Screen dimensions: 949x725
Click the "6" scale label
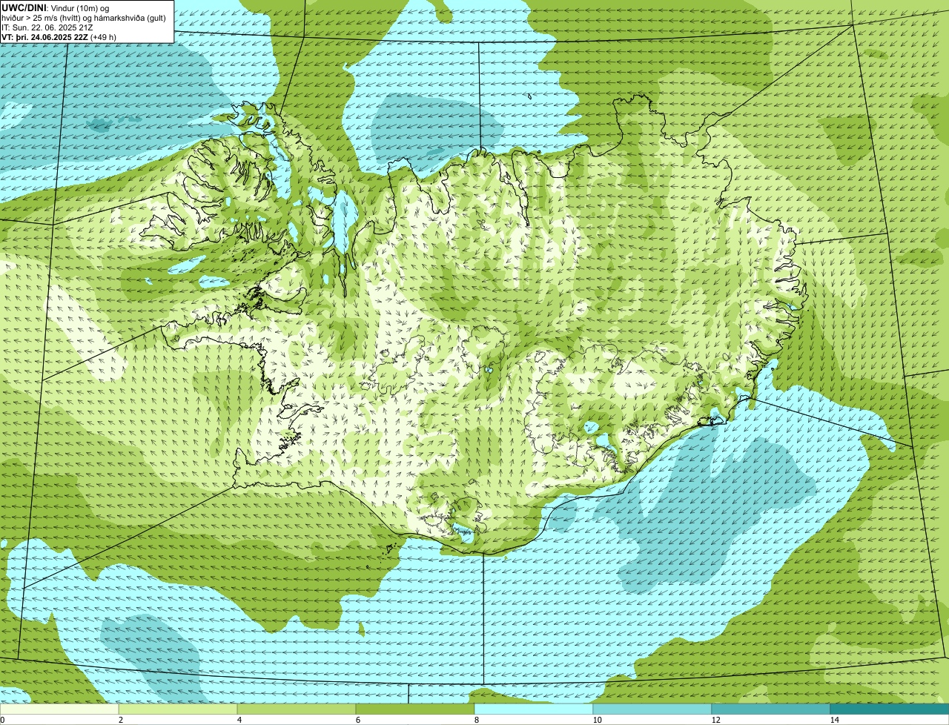(x=357, y=720)
